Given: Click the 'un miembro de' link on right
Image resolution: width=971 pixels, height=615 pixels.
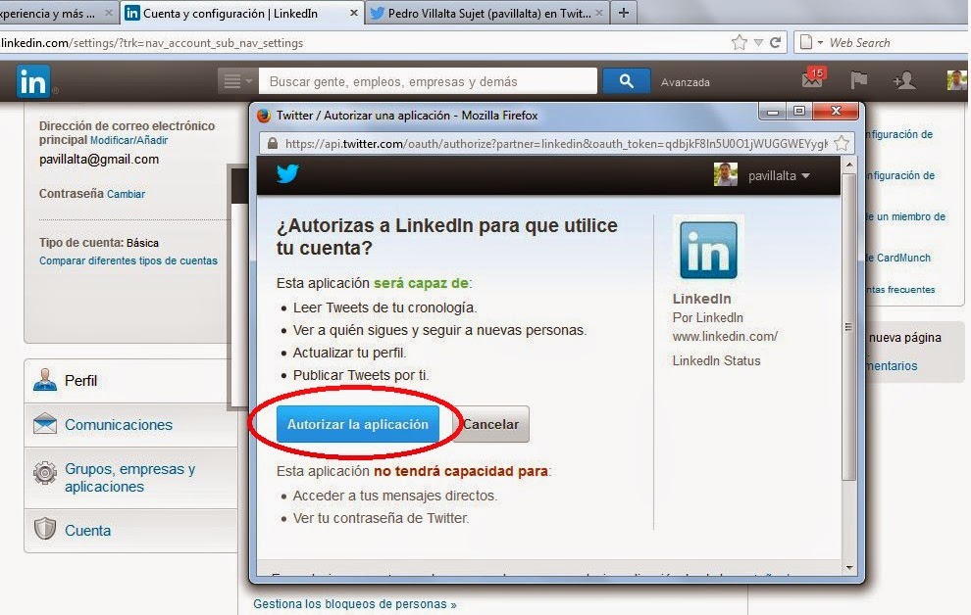Looking at the screenshot, I should tap(905, 217).
